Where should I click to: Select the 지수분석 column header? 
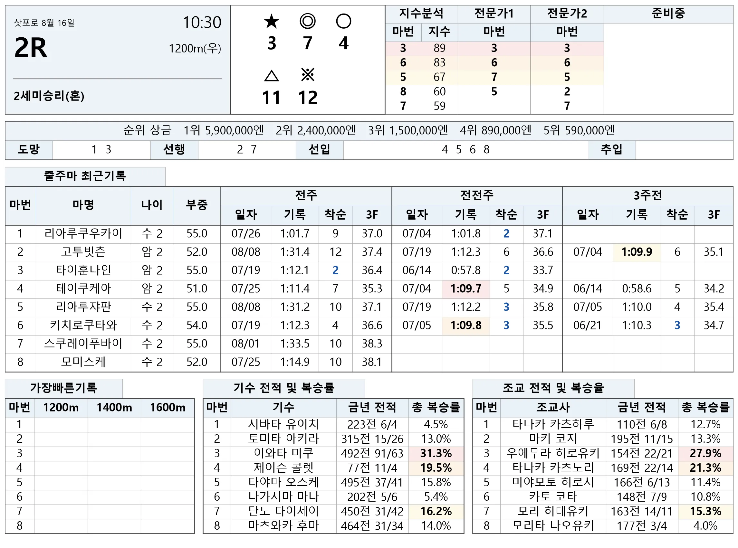pos(421,14)
